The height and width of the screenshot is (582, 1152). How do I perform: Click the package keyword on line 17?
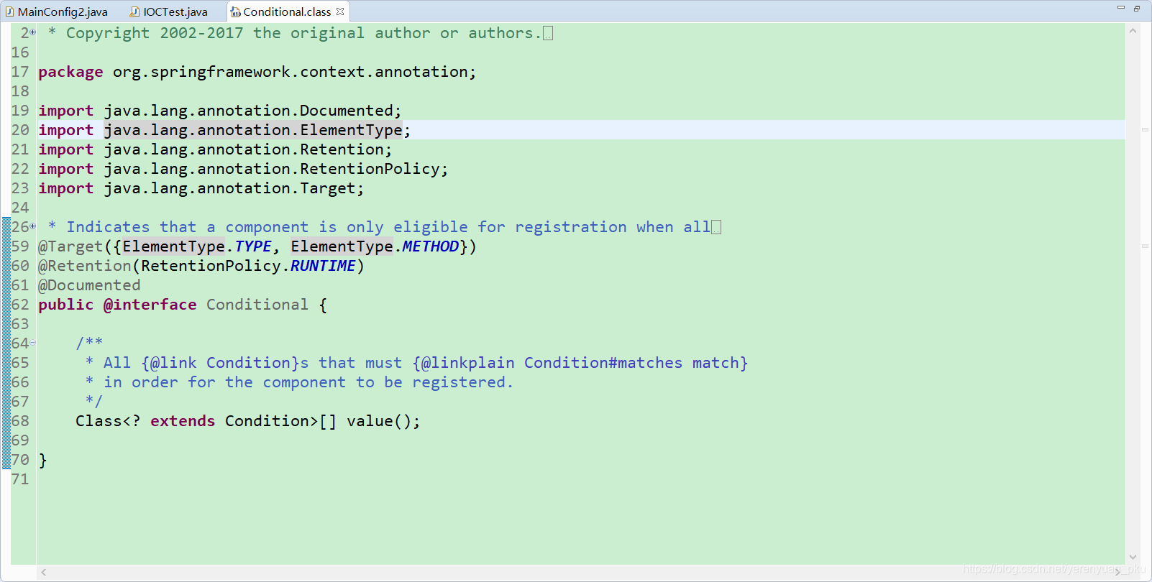[x=70, y=72]
